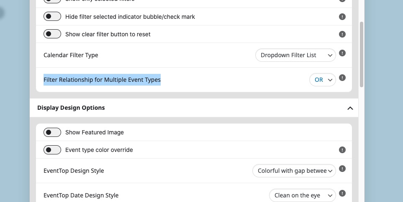Enable Show clear filter button to reset

[x=52, y=34]
